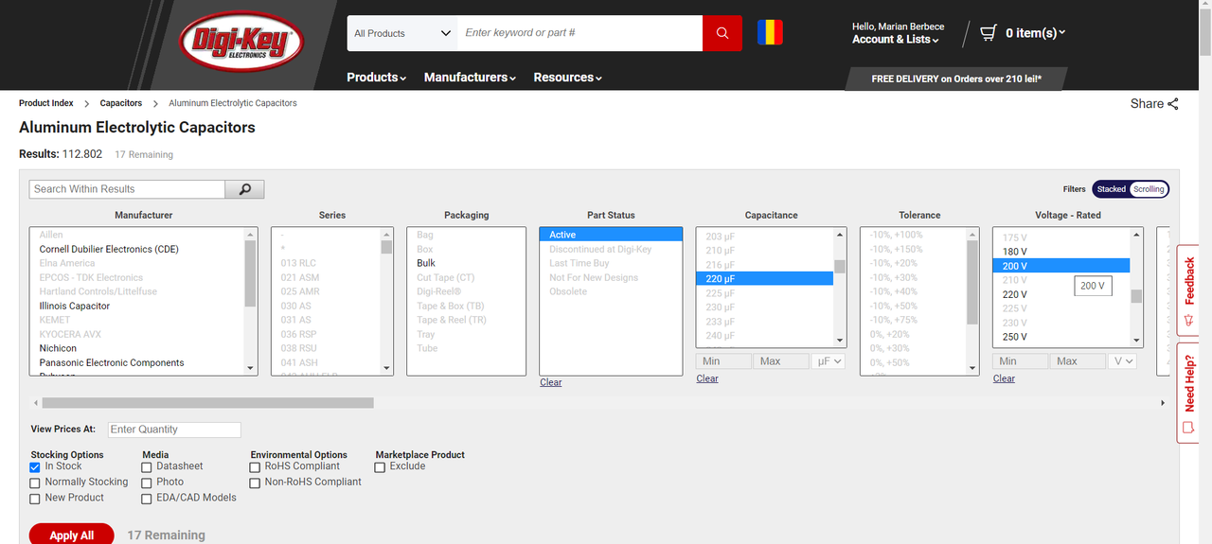Image resolution: width=1212 pixels, height=544 pixels.
Task: Click the Share icon
Action: (x=1173, y=104)
